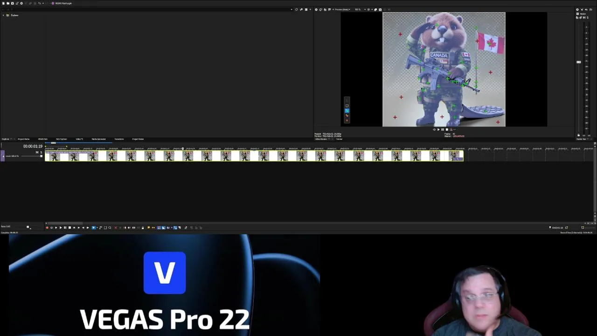Switch to the Hub Explorer tab

click(61, 139)
